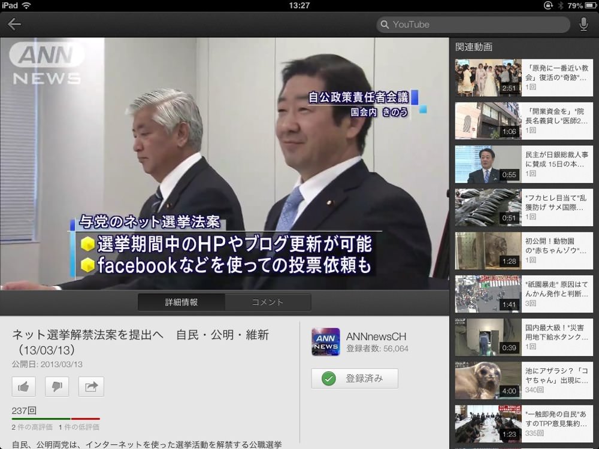599x449 pixels.
Task: Share the video via share icon
Action: pyautogui.click(x=91, y=387)
